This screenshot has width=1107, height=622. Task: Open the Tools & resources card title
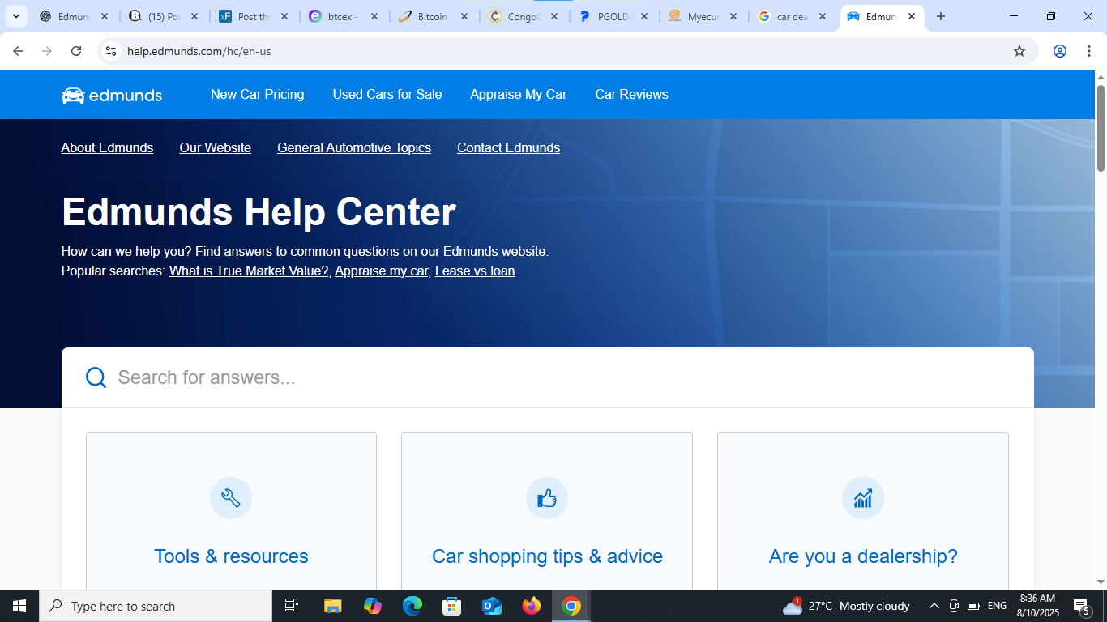pyautogui.click(x=231, y=556)
